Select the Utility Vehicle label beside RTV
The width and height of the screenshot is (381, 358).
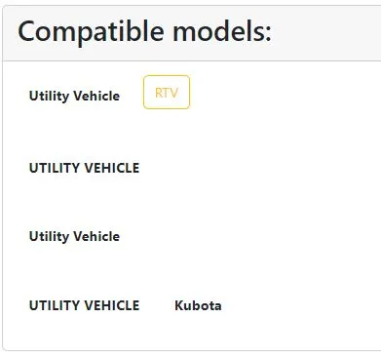74,96
